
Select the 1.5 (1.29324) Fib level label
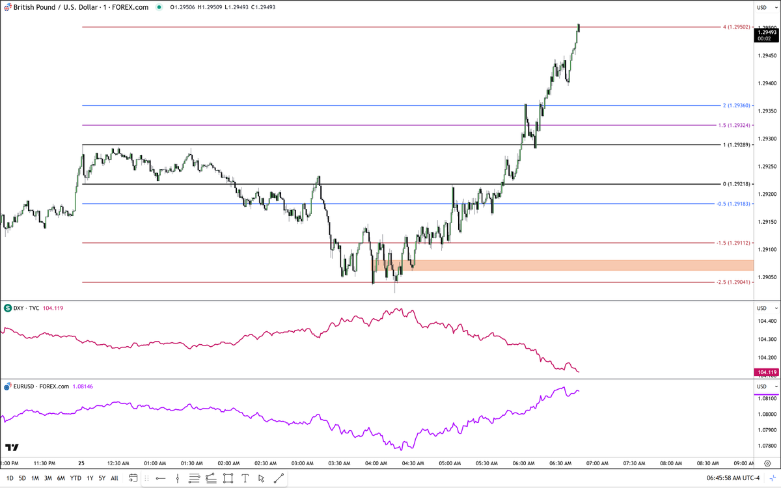(735, 125)
